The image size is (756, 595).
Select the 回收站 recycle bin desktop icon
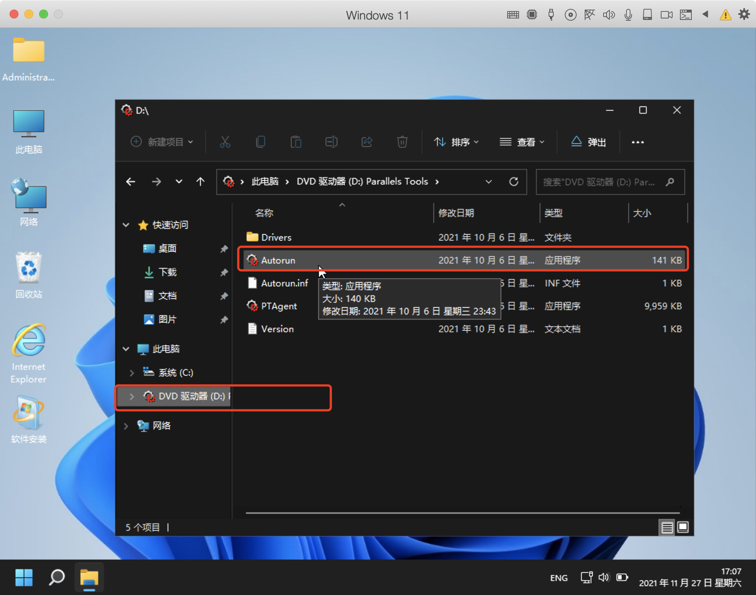(x=28, y=275)
